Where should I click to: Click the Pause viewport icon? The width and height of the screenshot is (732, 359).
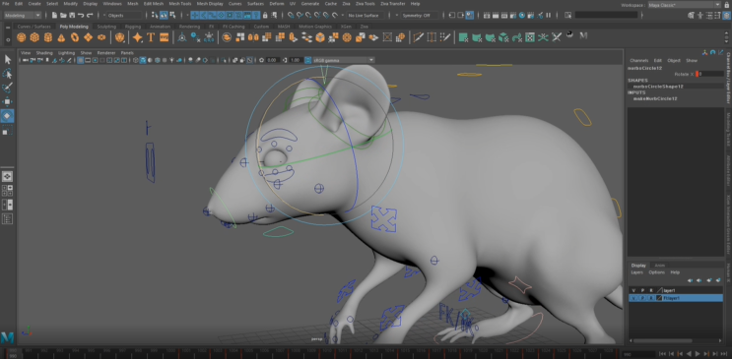coord(549,16)
